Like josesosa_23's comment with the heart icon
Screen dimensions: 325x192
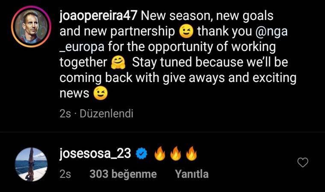[x=303, y=163]
